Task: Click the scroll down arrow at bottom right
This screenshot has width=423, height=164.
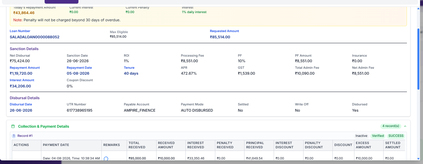Action: (418, 159)
